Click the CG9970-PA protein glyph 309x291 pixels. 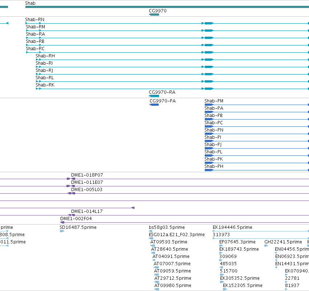pos(154,105)
